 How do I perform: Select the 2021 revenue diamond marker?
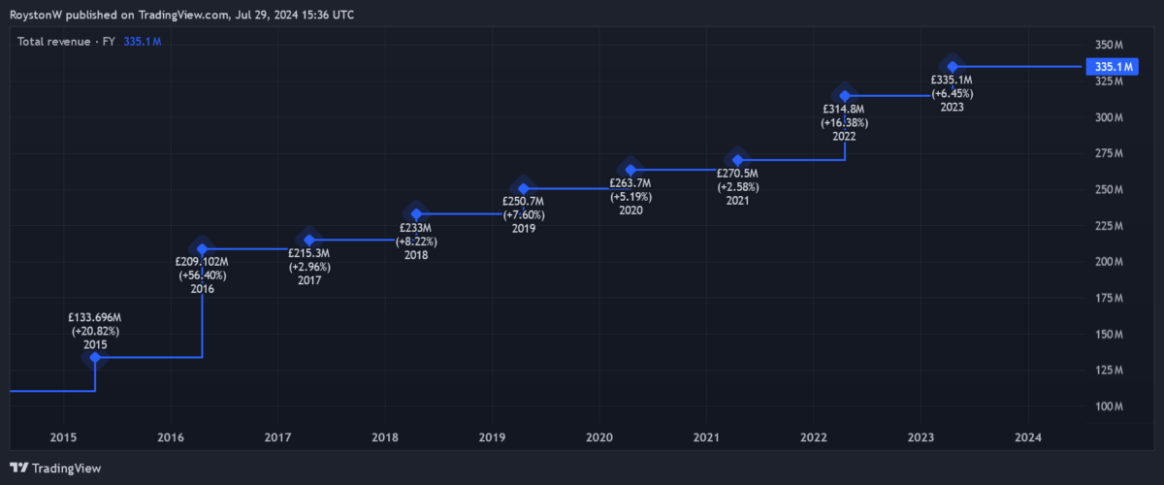(x=738, y=160)
